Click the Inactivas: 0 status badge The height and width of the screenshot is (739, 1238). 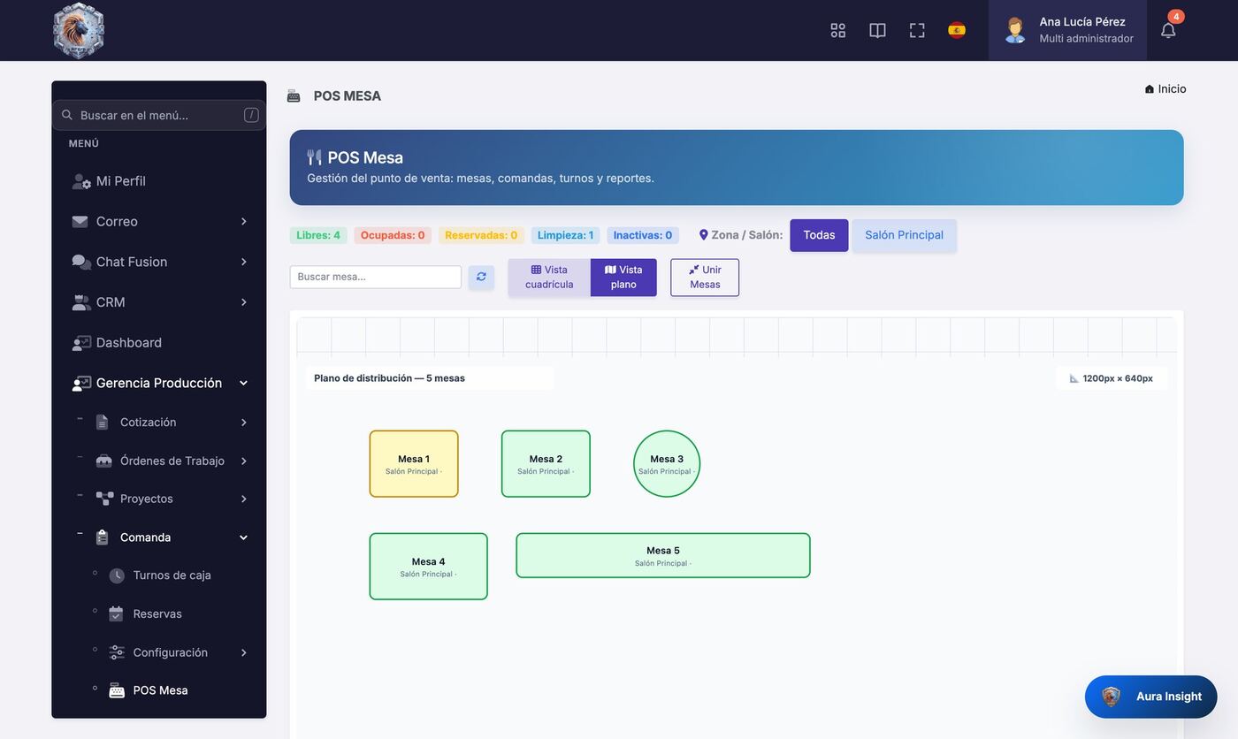(643, 235)
